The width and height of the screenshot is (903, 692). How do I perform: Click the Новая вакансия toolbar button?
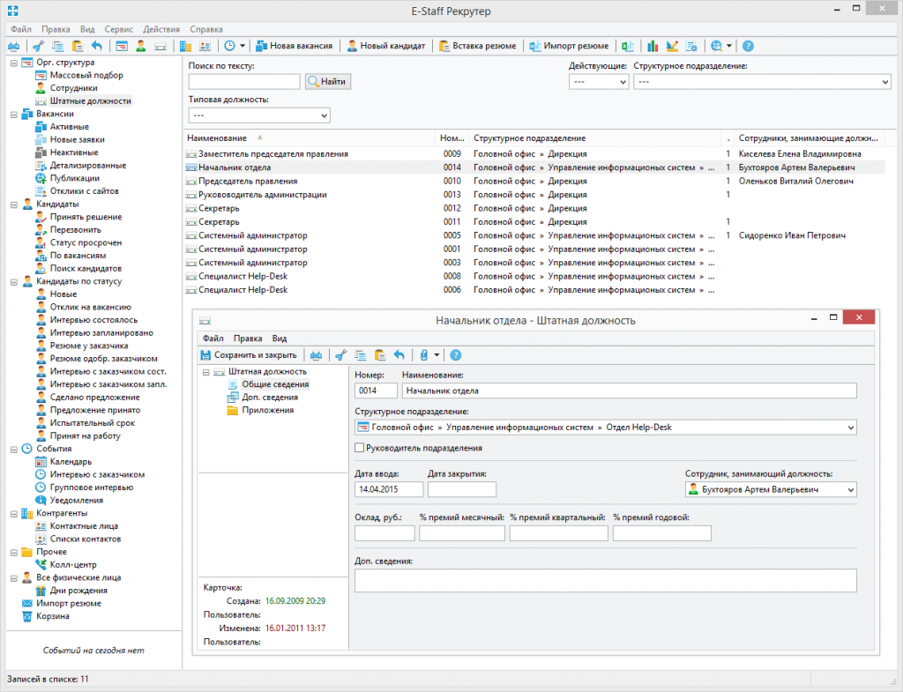[x=295, y=46]
